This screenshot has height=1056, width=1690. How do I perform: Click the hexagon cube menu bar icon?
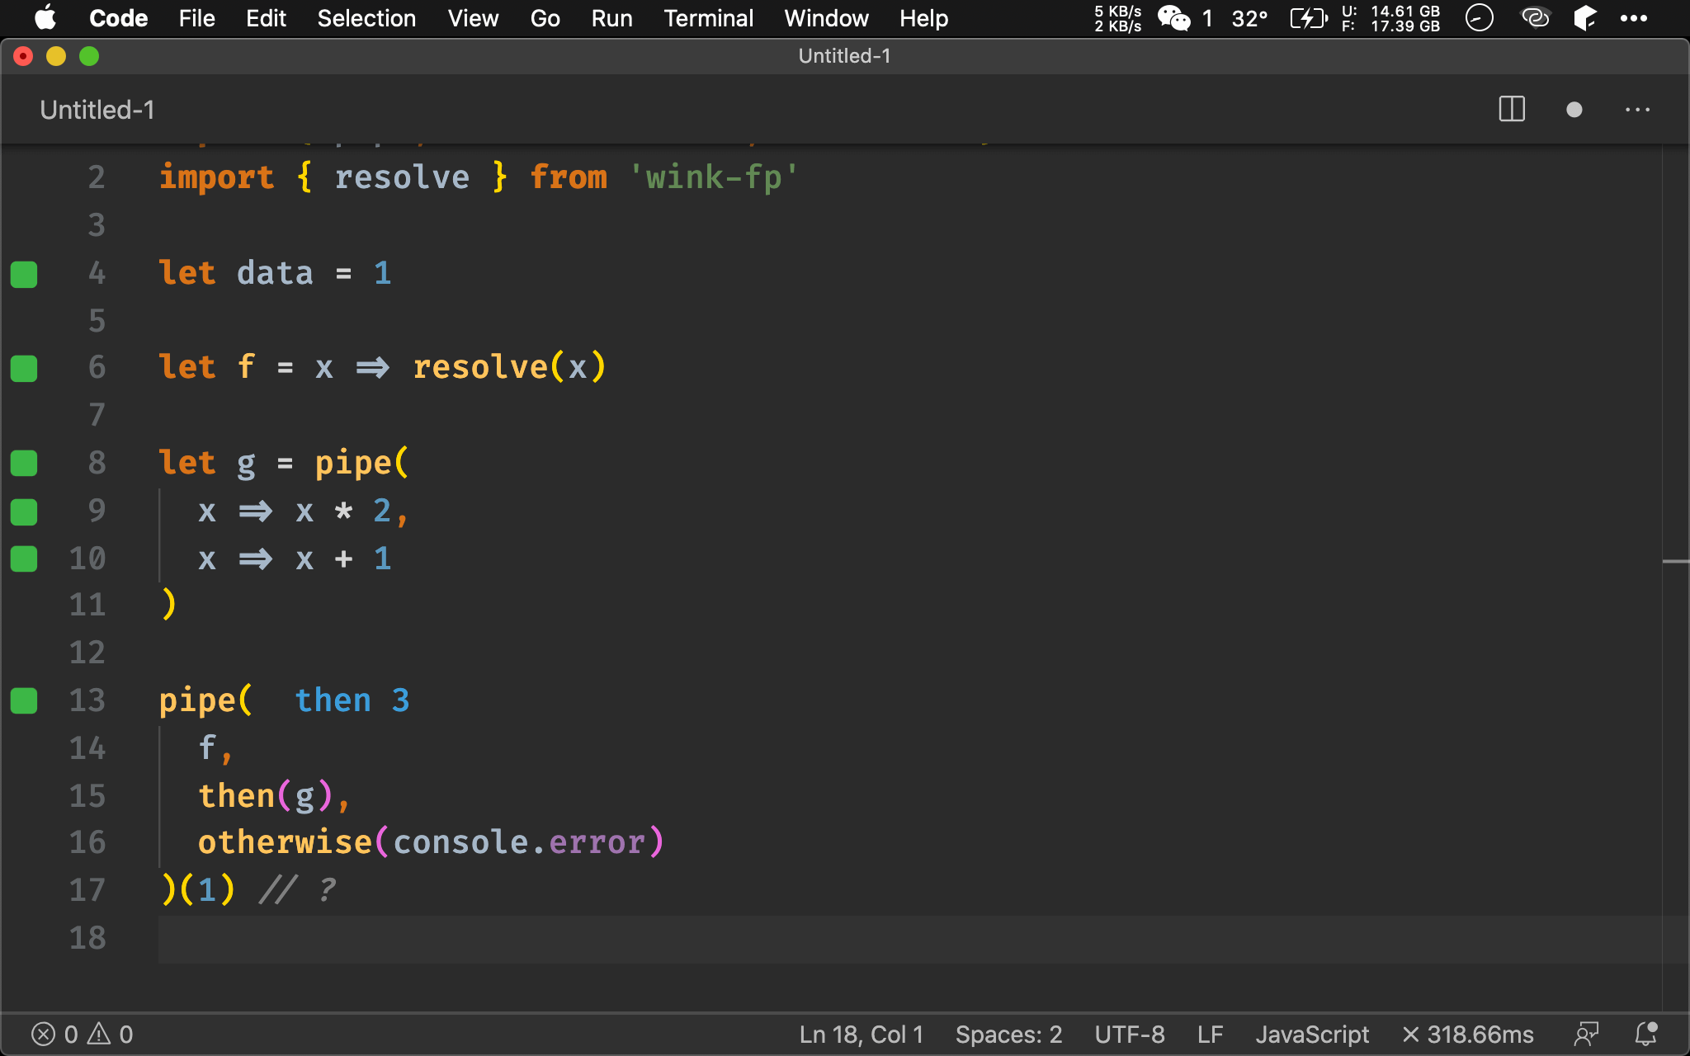click(1584, 18)
